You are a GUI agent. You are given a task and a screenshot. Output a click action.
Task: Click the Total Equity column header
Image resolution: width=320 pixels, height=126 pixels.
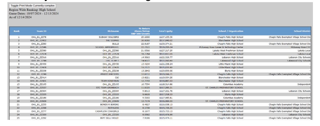[166, 31]
